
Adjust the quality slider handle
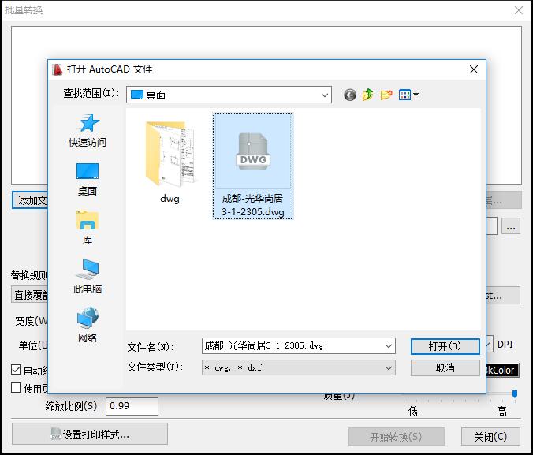[x=515, y=393]
